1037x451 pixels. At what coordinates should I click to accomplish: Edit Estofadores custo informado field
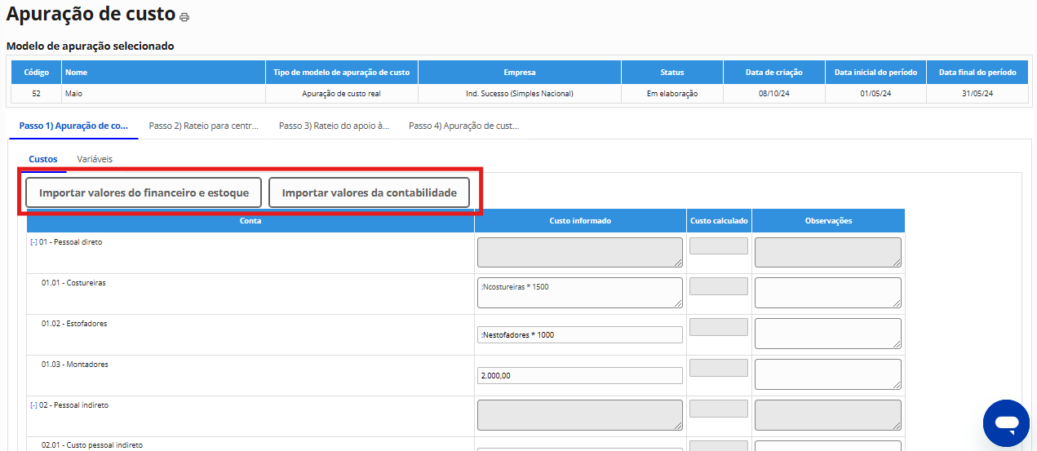[580, 334]
